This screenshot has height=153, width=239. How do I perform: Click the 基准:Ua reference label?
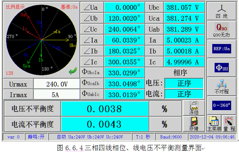69,7
